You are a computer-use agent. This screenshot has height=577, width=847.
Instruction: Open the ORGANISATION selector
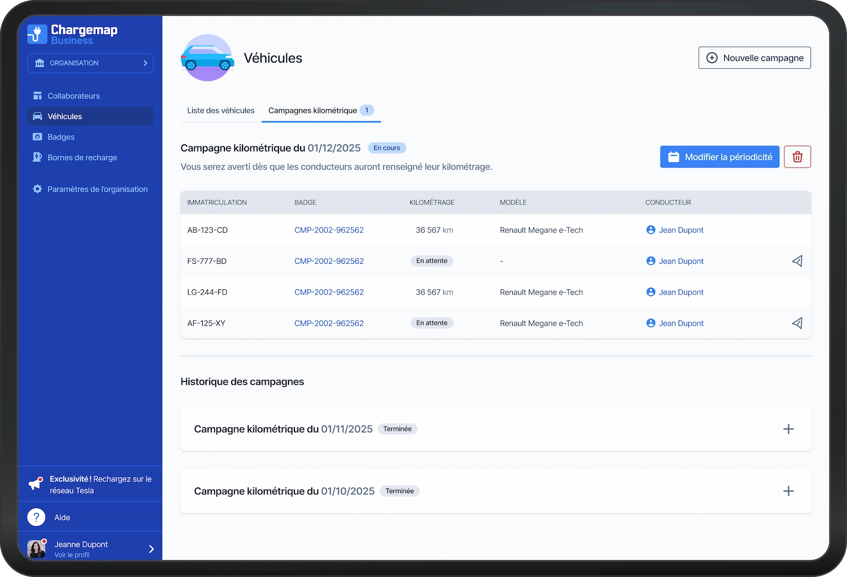[x=90, y=63]
